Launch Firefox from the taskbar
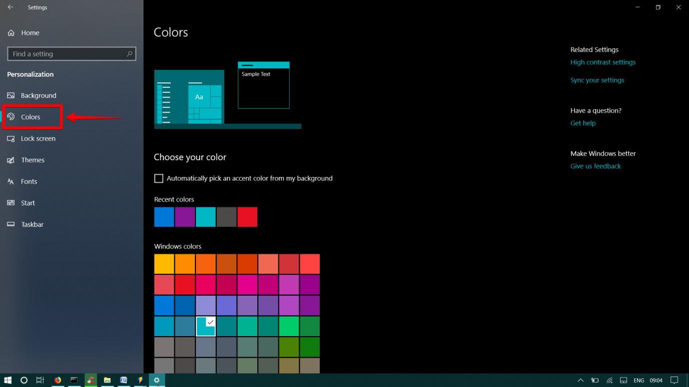Screen dimensions: 689x387 [57, 380]
